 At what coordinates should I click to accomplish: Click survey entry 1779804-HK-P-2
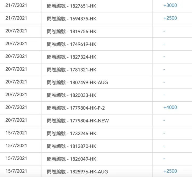76,108
